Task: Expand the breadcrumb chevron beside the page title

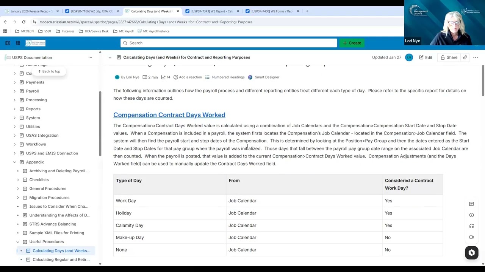Action: click(110, 57)
